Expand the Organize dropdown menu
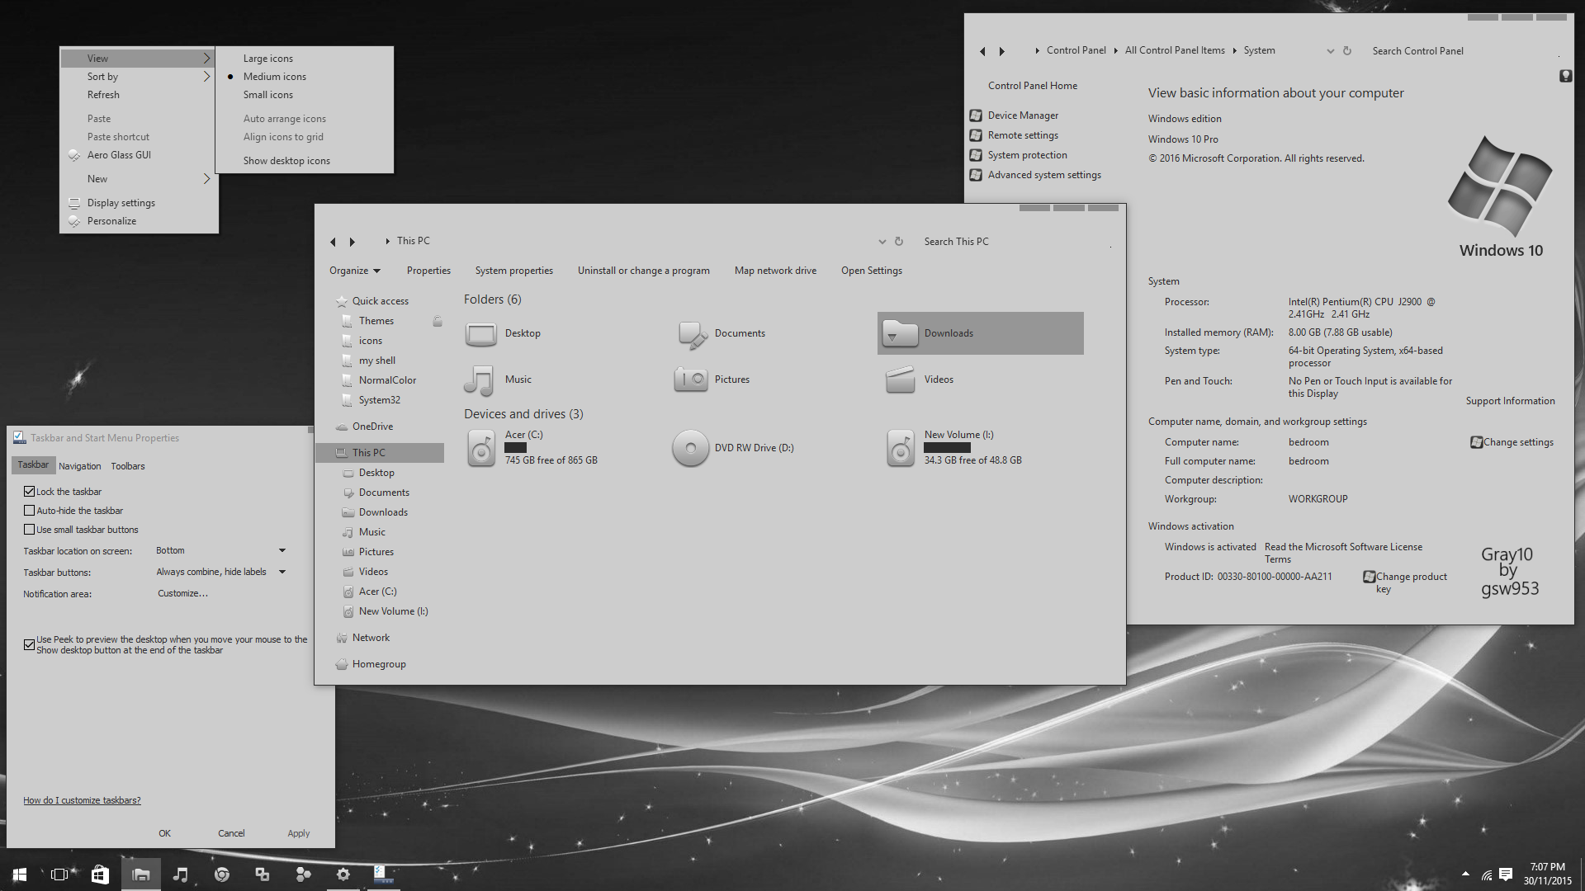This screenshot has width=1585, height=891. [x=355, y=271]
